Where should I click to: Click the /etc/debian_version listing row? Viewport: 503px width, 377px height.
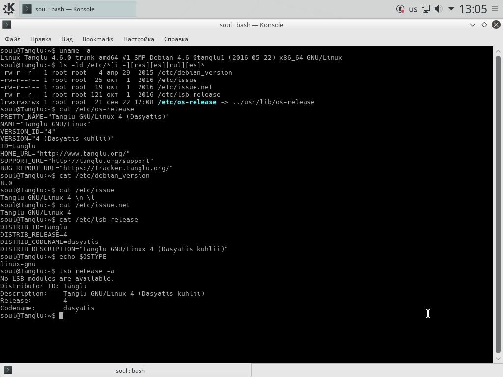[116, 73]
